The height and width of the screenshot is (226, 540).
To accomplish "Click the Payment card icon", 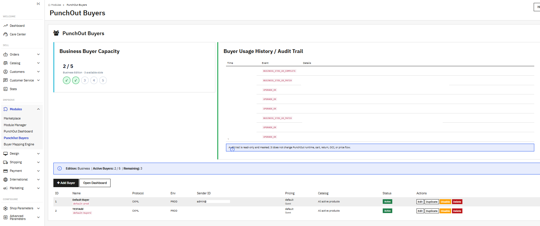I will (5, 171).
